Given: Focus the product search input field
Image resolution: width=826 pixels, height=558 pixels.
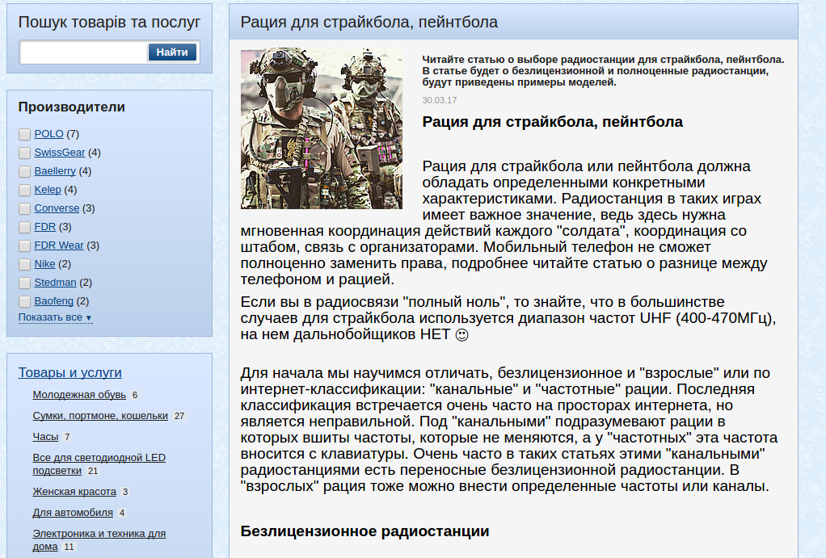Looking at the screenshot, I should (x=83, y=52).
